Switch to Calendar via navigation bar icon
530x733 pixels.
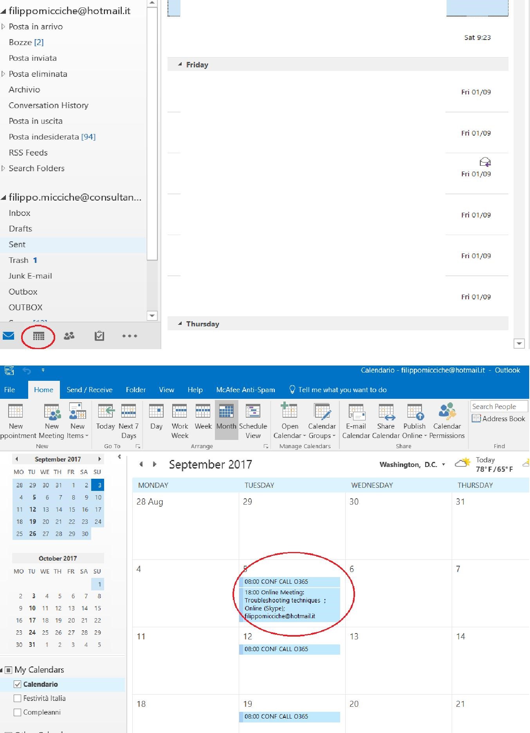pyautogui.click(x=38, y=336)
